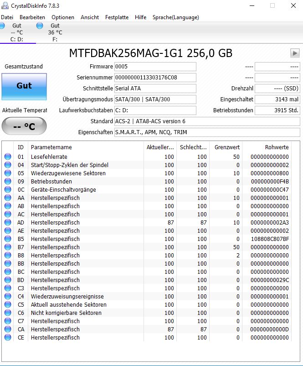Open the Hilfe menu
The width and height of the screenshot is (303, 366).
tap(140, 17)
